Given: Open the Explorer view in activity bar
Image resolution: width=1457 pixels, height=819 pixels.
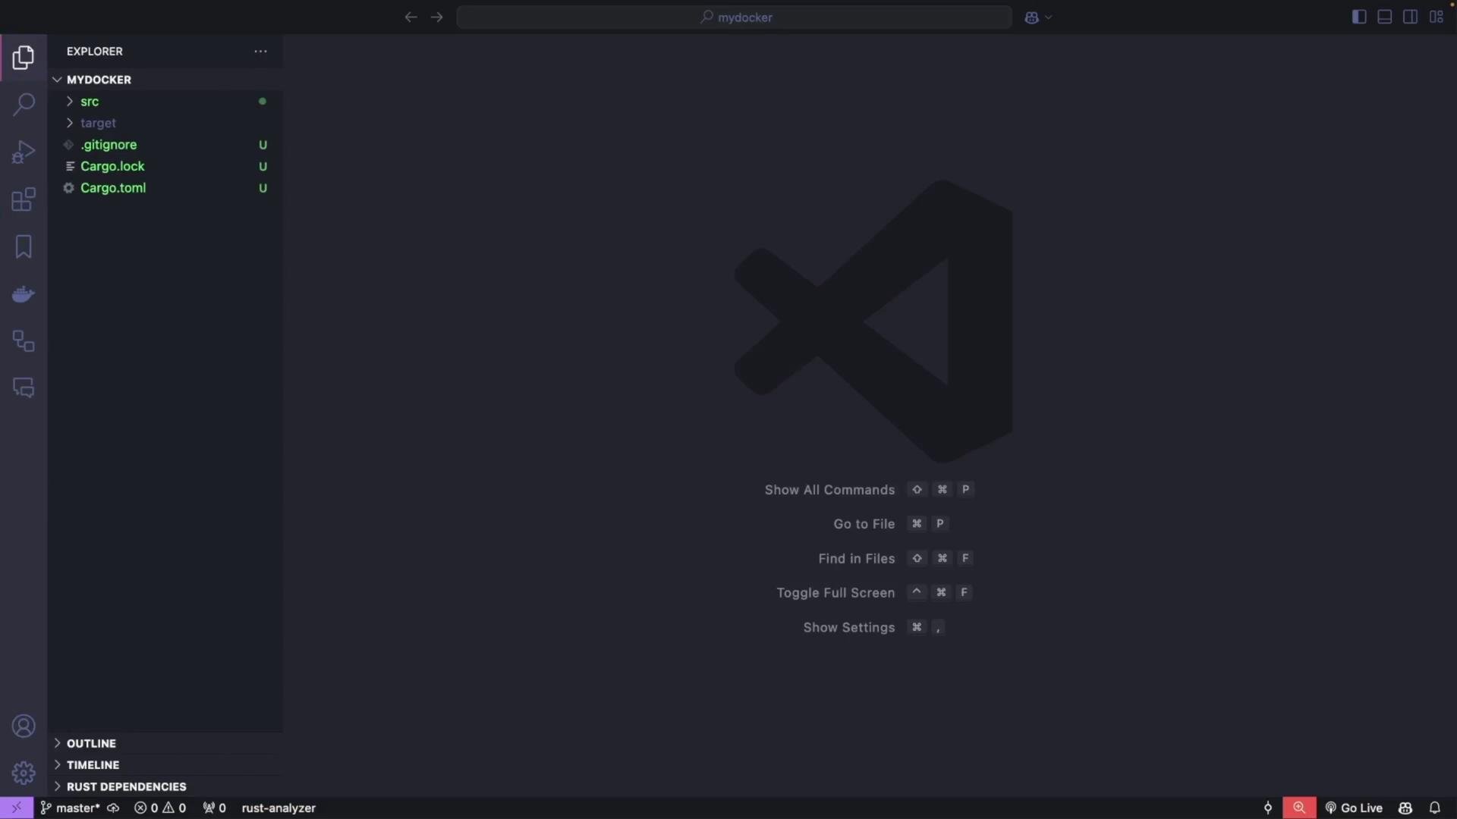Looking at the screenshot, I should click(24, 58).
